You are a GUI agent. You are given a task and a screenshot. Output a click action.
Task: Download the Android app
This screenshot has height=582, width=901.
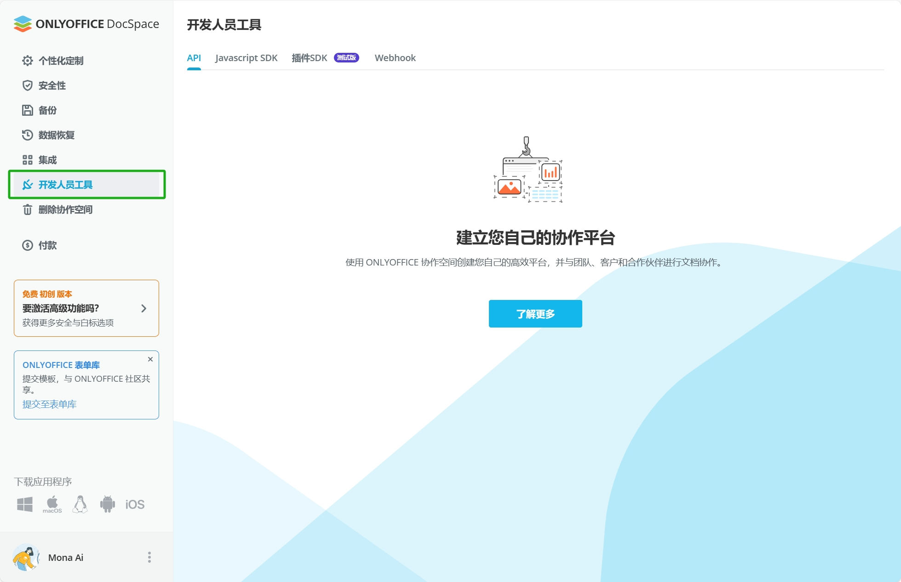[x=108, y=504]
